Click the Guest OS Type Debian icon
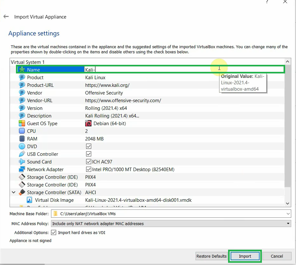 coord(88,123)
